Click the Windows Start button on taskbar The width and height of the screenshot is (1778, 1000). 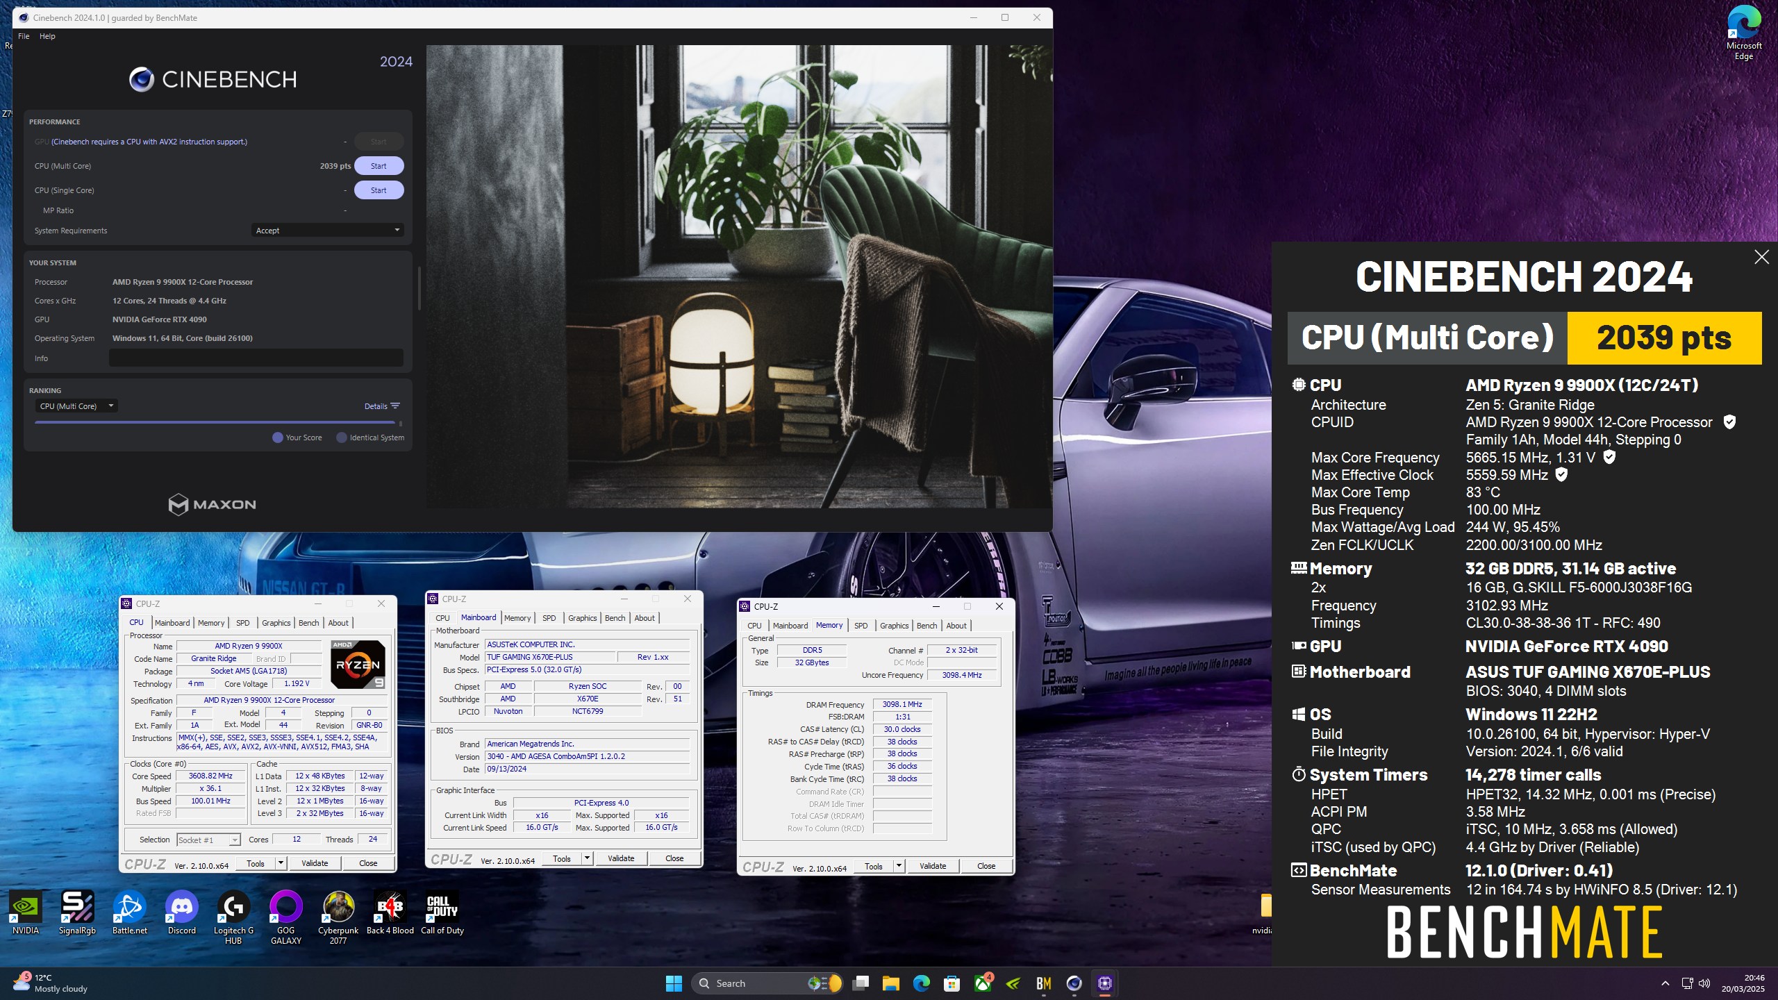[674, 983]
